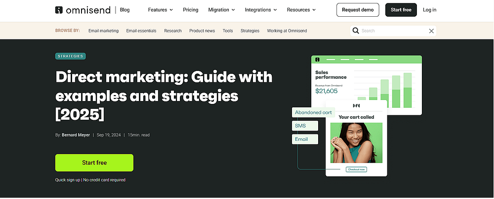Click the smiling woman photo
This screenshot has height=199, width=494.
click(x=356, y=143)
